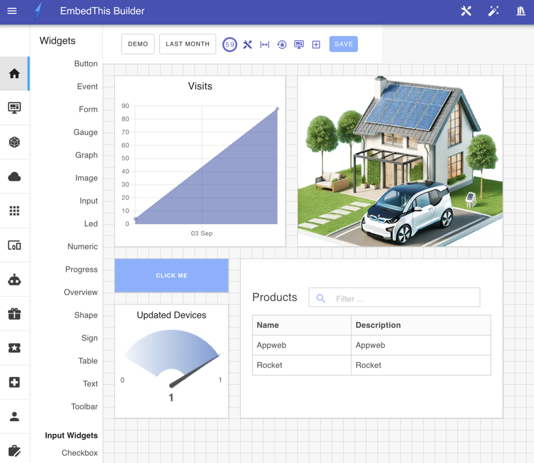Select the horizontal resize width icon
This screenshot has width=534, height=463.
click(264, 44)
